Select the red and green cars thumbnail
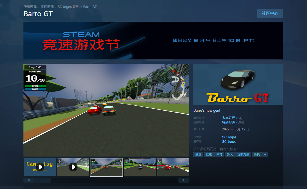Image resolution: width=307 pixels, height=189 pixels. pos(173,167)
